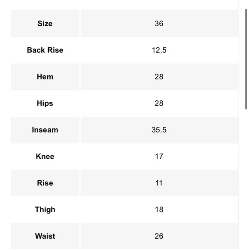This screenshot has height=249, width=249.
Task: Click the vertical scrollbar thumb
Action: (246, 59)
